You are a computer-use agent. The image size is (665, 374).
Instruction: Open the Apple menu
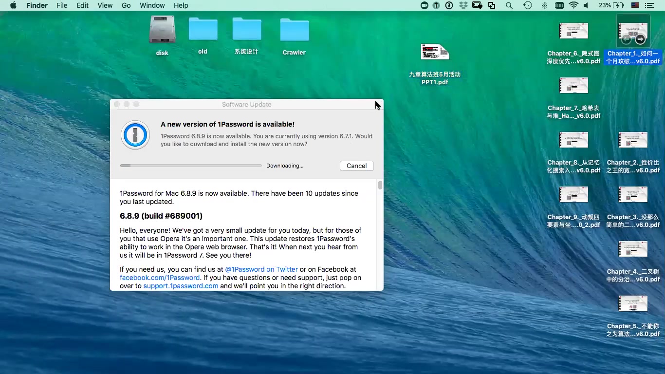pos(13,5)
